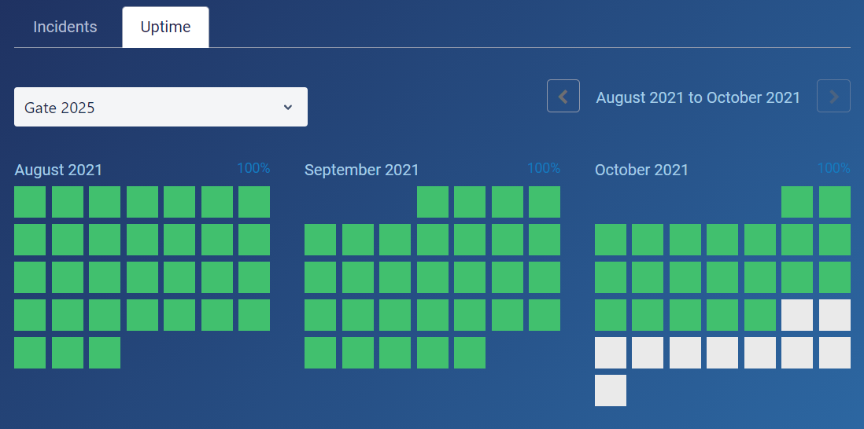Click the first gray square in October 2021

pyautogui.click(x=797, y=315)
